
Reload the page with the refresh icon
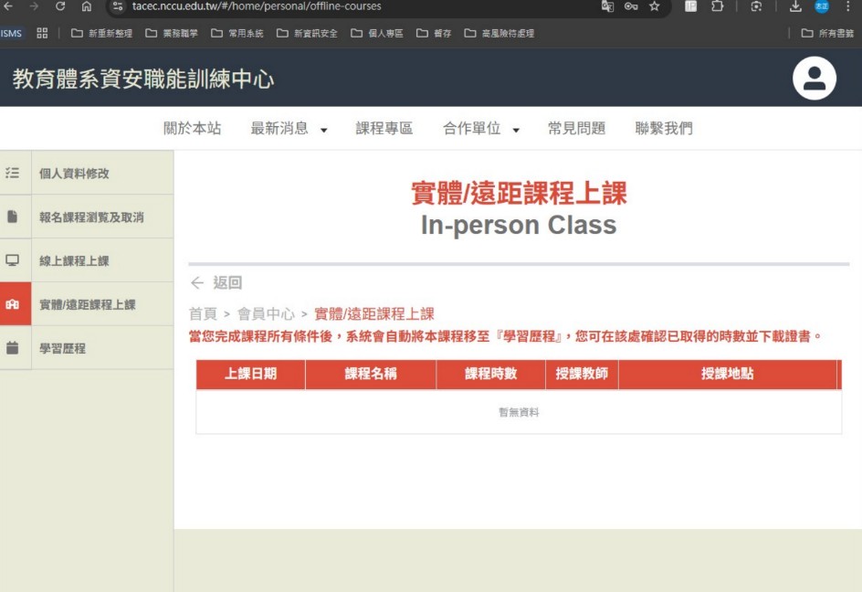tap(60, 6)
